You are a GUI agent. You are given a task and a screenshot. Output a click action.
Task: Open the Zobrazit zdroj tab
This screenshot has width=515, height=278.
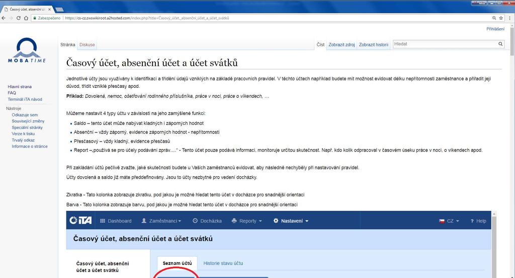341,45
